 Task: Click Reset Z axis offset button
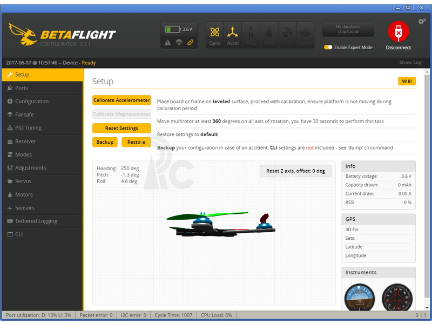pyautogui.click(x=295, y=171)
